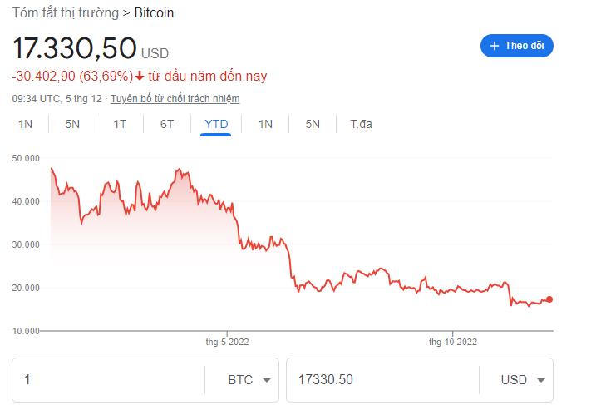
Task: Switch to the 6T range tab
Action: (167, 124)
